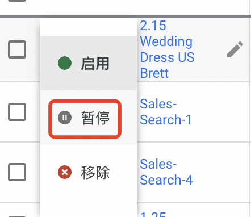The width and height of the screenshot is (251, 217).
Task: Click the grey pause icon beside 暂停
Action: pos(65,118)
